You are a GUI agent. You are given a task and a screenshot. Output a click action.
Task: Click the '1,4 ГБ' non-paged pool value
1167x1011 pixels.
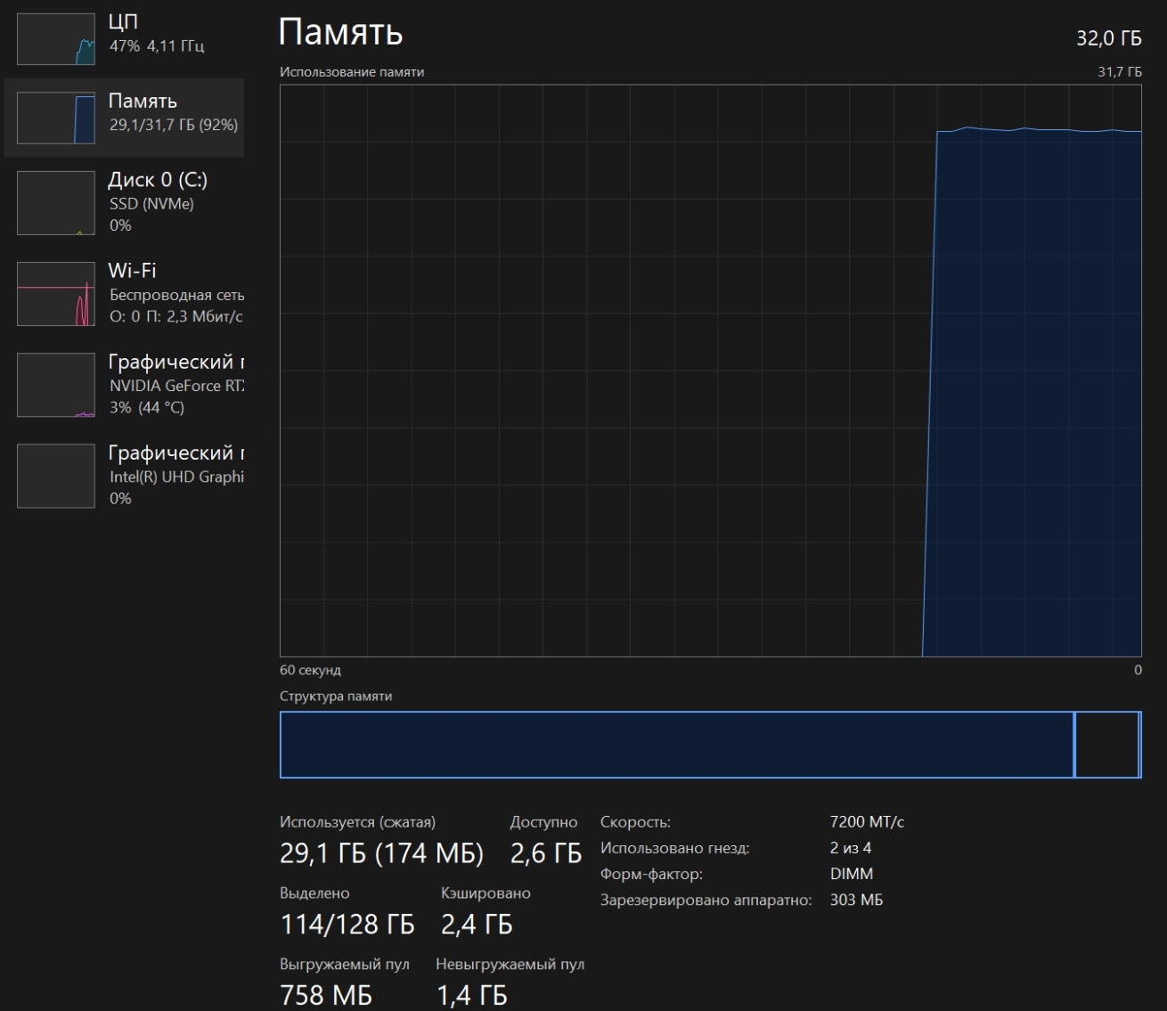point(471,995)
